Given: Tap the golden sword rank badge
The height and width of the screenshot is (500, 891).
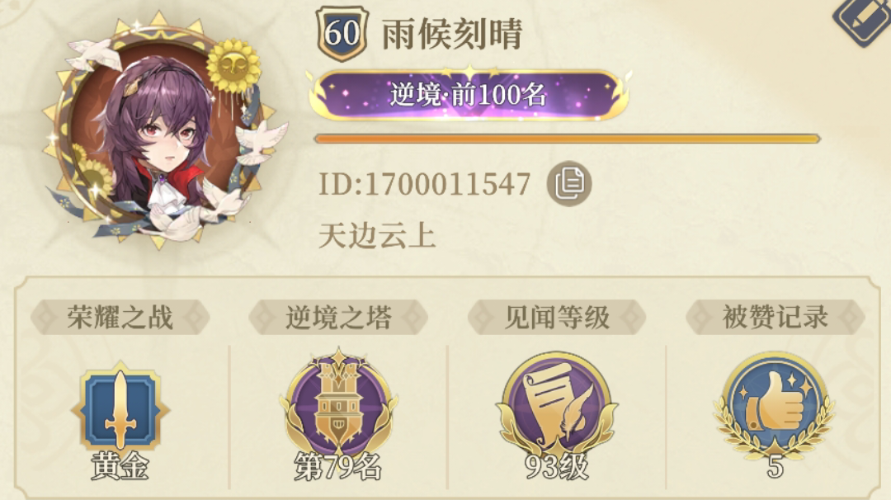Looking at the screenshot, I should [x=120, y=406].
